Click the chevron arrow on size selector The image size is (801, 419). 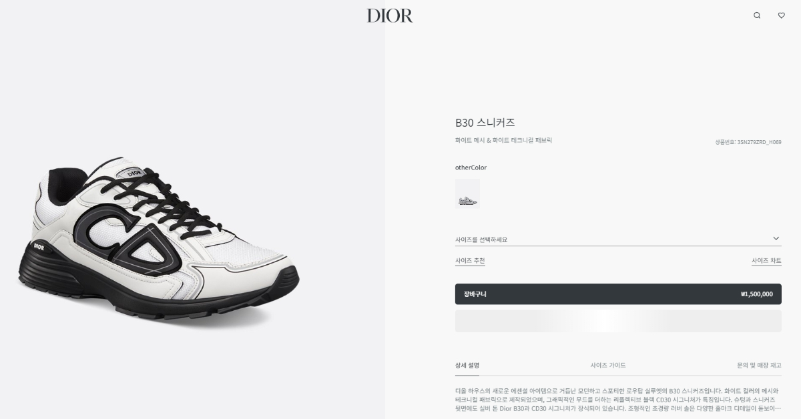[776, 238]
